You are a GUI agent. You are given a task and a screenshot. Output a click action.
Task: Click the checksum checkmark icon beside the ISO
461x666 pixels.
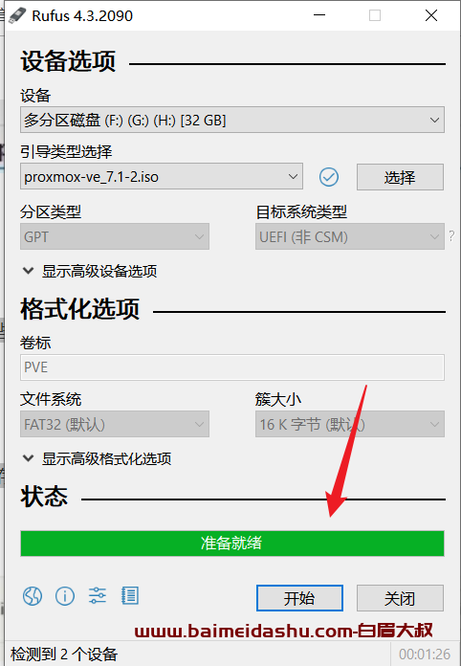click(329, 177)
